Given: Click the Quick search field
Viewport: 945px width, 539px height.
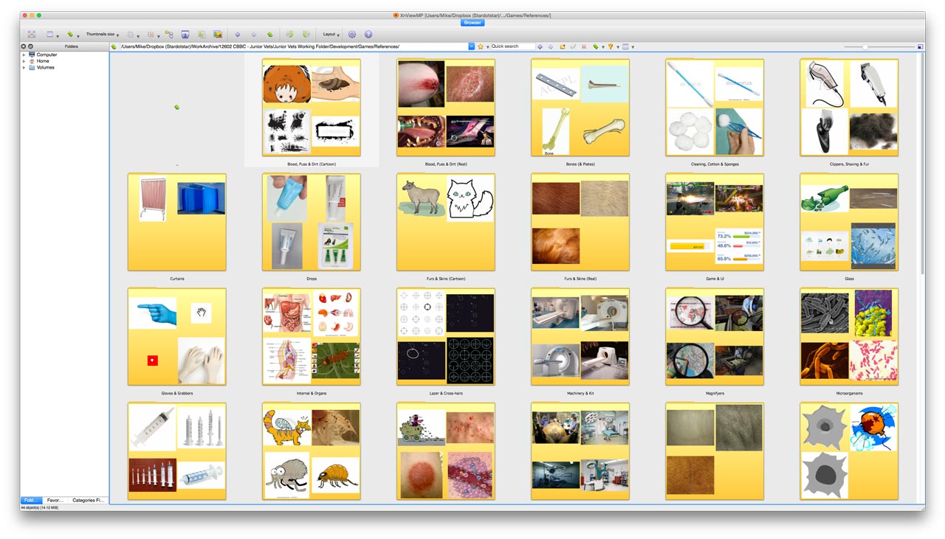Looking at the screenshot, I should pos(512,46).
